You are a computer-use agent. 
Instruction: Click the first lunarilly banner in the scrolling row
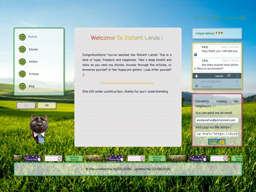(x=33, y=158)
